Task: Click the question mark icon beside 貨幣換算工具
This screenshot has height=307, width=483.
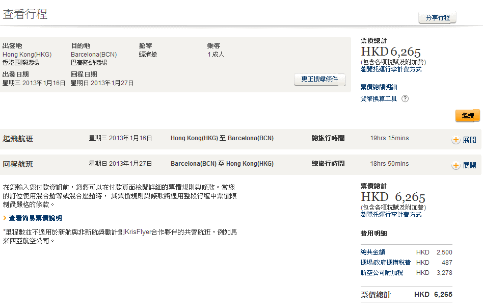Action: point(405,99)
